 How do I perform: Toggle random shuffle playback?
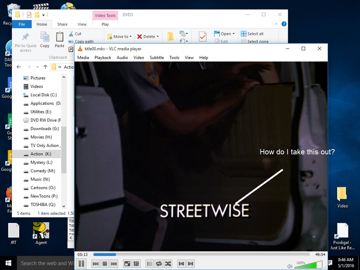click(168, 263)
